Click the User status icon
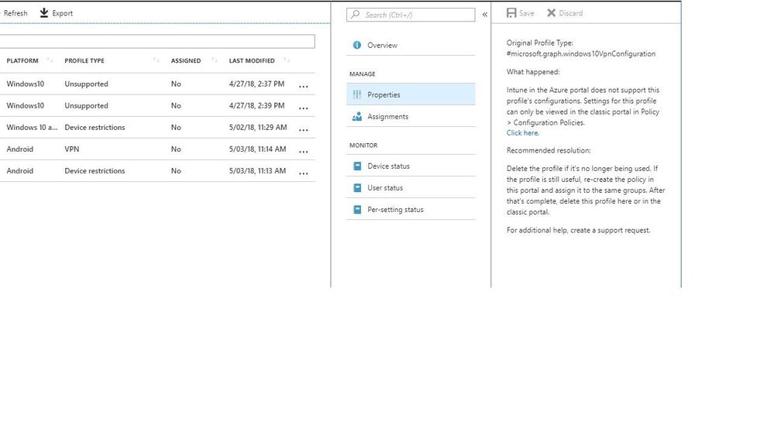Viewport: 774px width, 435px height. [356, 188]
